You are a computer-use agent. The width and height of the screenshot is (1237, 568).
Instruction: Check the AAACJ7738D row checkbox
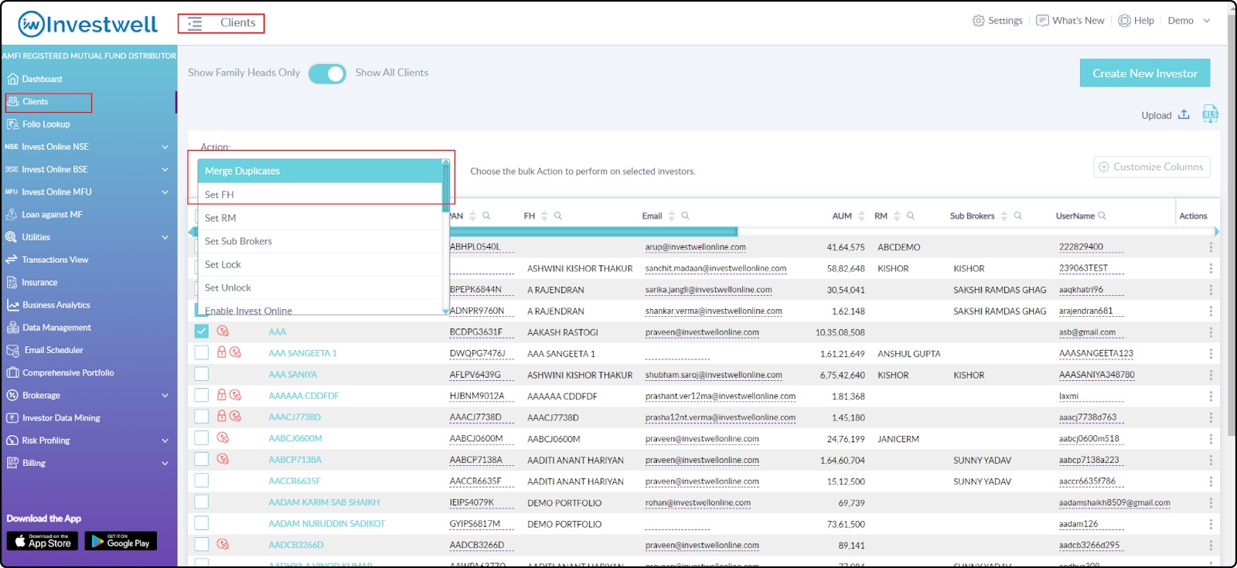point(202,417)
